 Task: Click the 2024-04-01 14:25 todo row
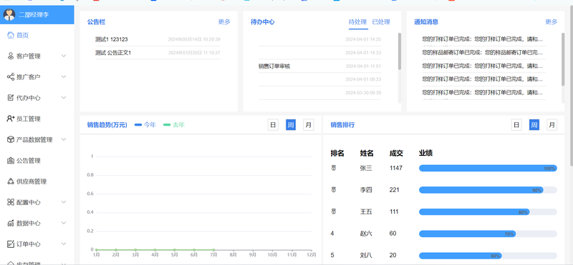pos(319,39)
